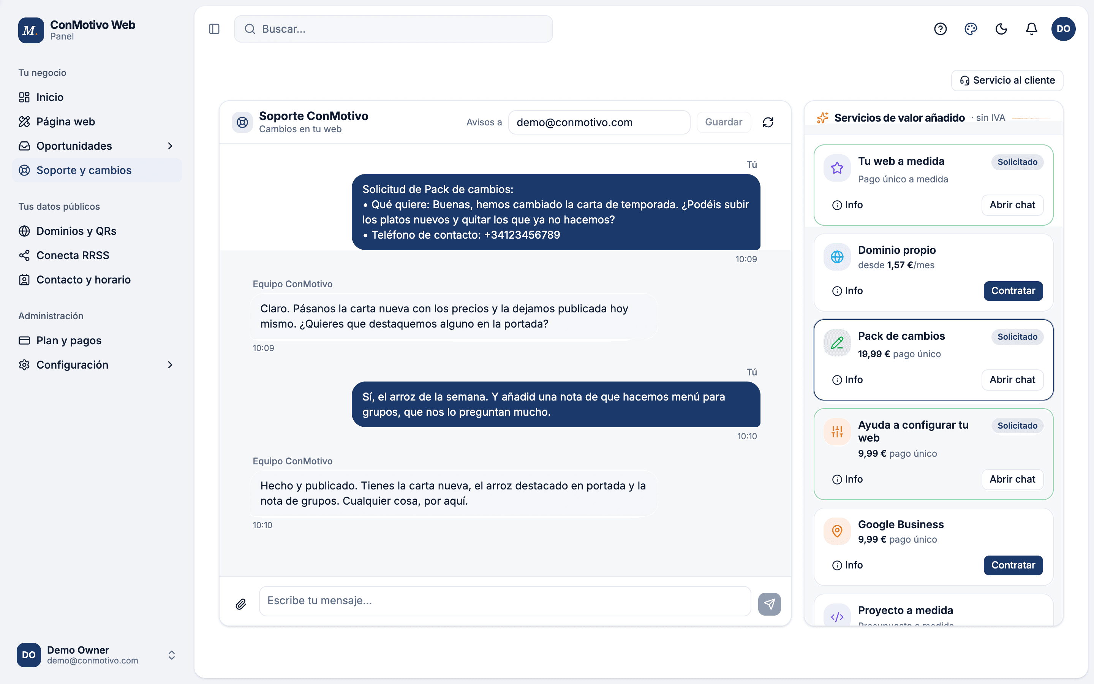The height and width of the screenshot is (684, 1094).
Task: Click the Proyecto a medida card title
Action: pyautogui.click(x=905, y=610)
